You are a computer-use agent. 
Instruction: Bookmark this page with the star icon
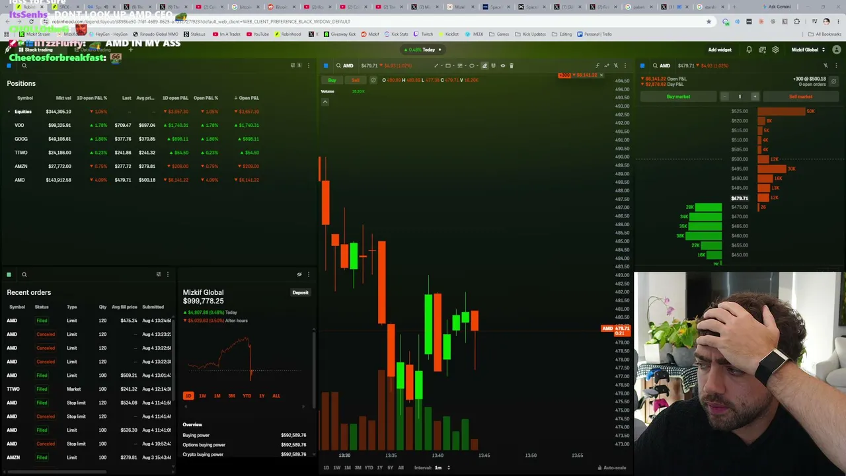click(709, 21)
